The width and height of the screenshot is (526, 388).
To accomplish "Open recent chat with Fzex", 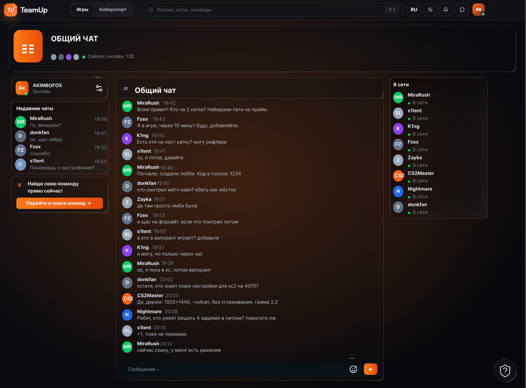I will point(61,150).
